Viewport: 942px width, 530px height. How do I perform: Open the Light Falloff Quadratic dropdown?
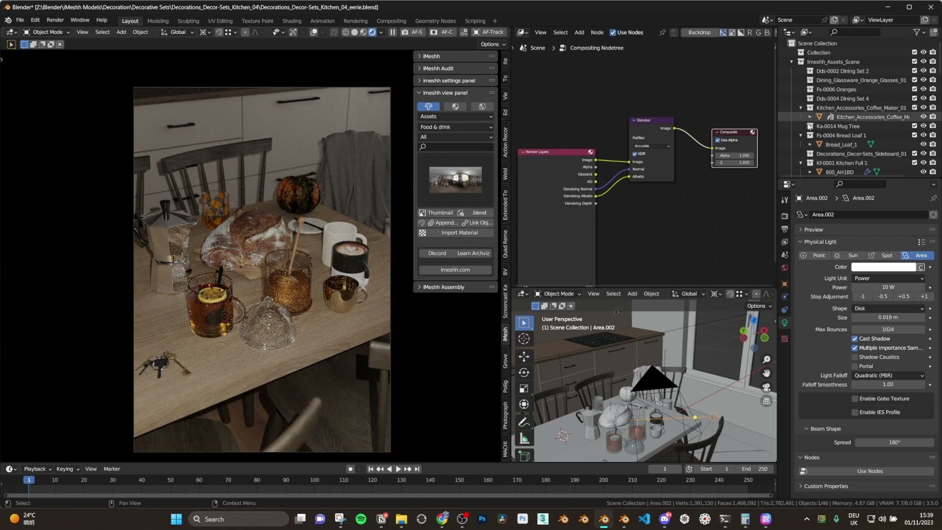pyautogui.click(x=889, y=376)
